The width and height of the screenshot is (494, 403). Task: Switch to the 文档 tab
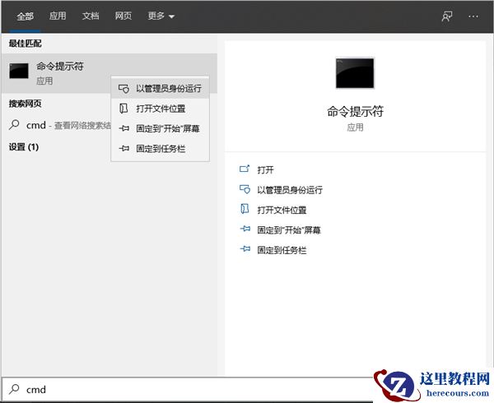coord(91,16)
